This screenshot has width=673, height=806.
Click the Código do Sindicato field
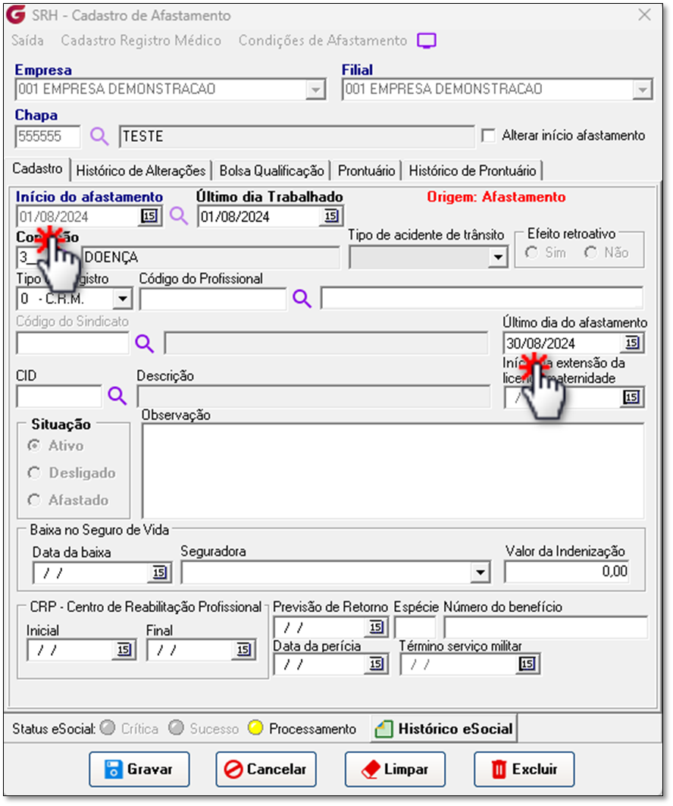(x=73, y=343)
